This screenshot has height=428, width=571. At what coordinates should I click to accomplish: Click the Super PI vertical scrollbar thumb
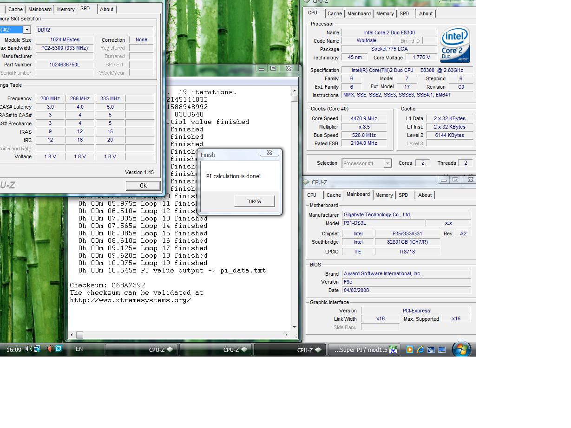tap(295, 98)
